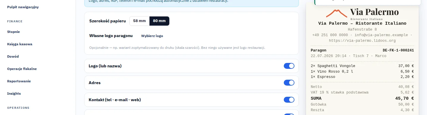Click the Reszta 4,30 € line
The width and height of the screenshot is (427, 115).
[362, 110]
